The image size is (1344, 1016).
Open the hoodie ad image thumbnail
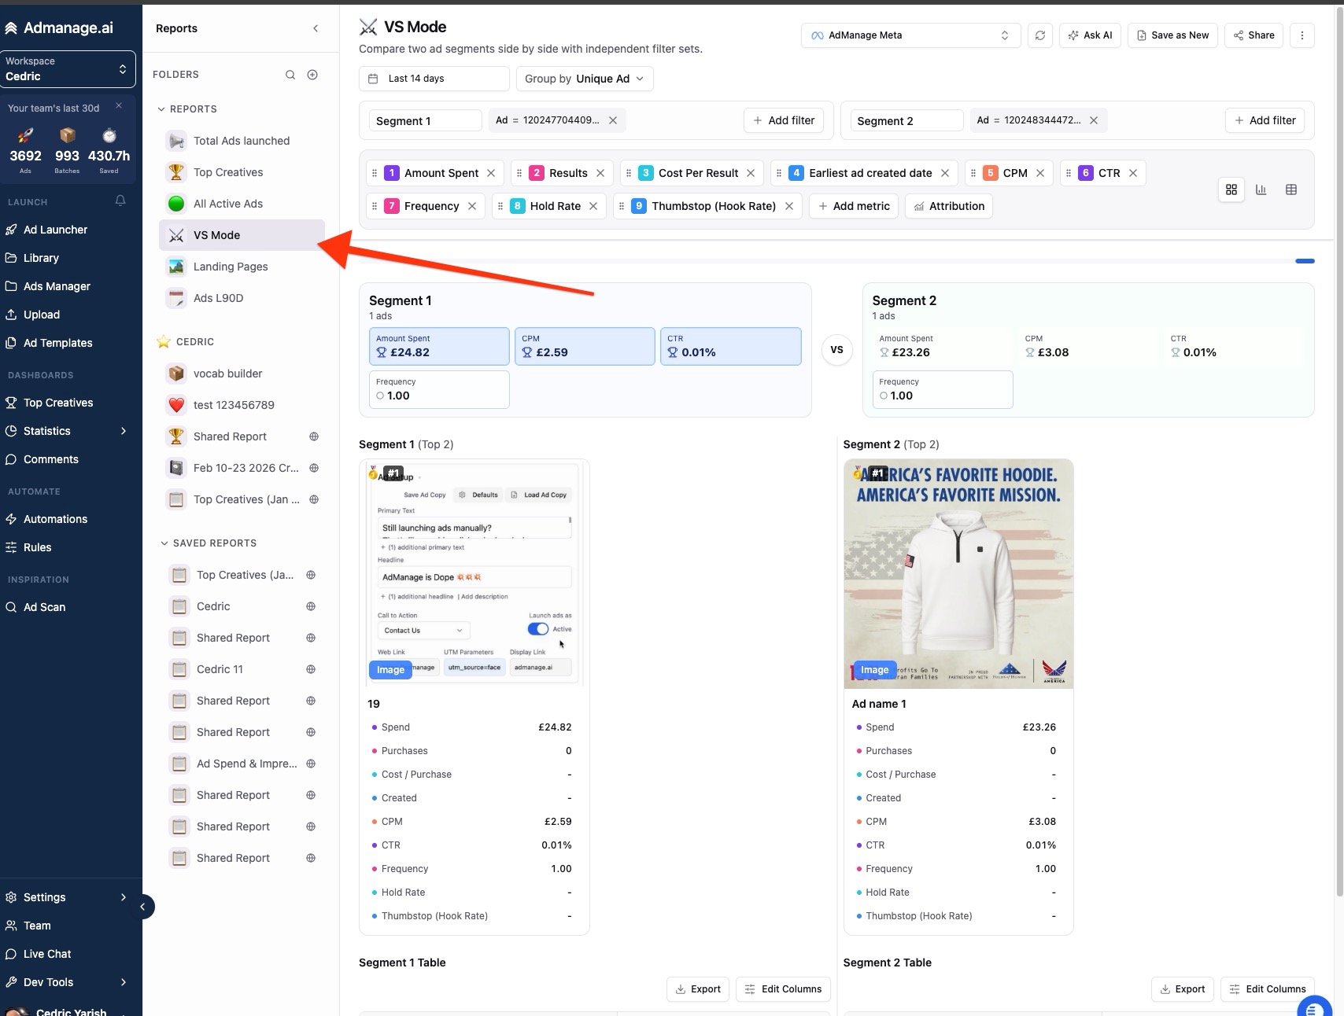tap(958, 574)
